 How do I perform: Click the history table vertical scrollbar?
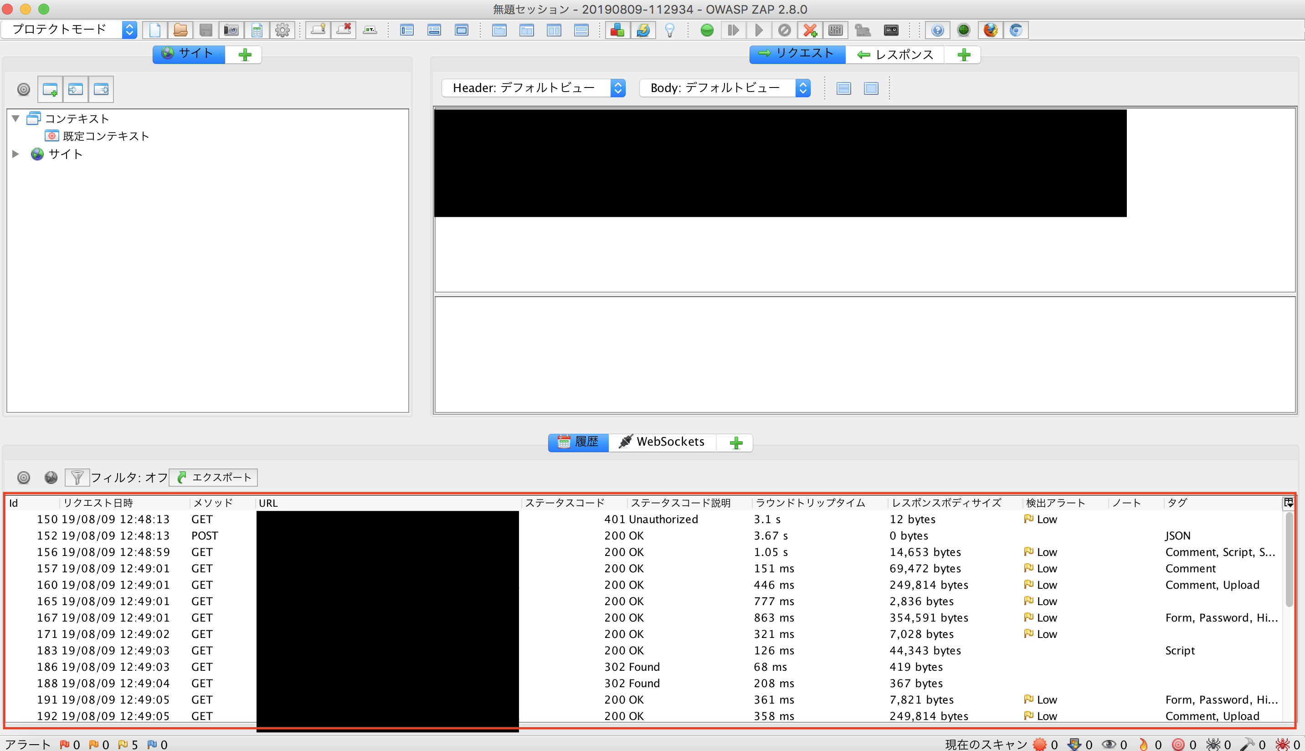coord(1289,560)
